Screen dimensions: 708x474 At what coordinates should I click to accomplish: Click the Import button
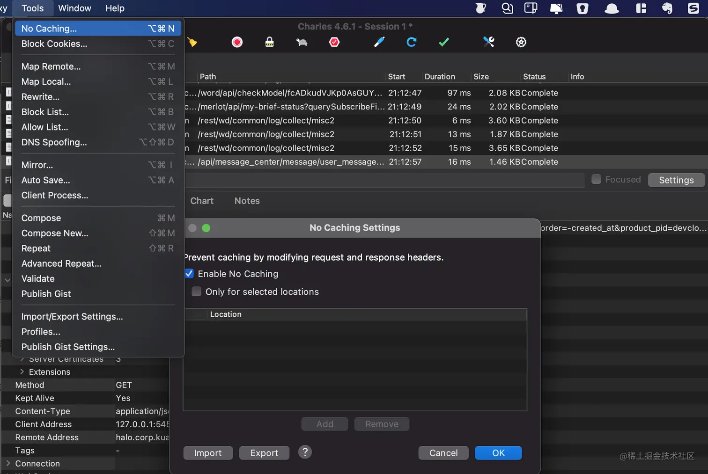pos(208,453)
